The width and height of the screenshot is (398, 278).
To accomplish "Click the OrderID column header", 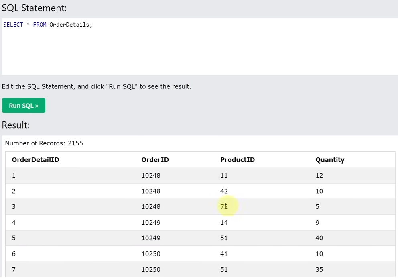I will pyautogui.click(x=155, y=160).
